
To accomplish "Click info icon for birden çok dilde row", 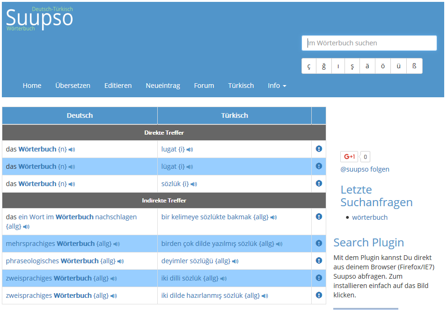I will [x=319, y=243].
